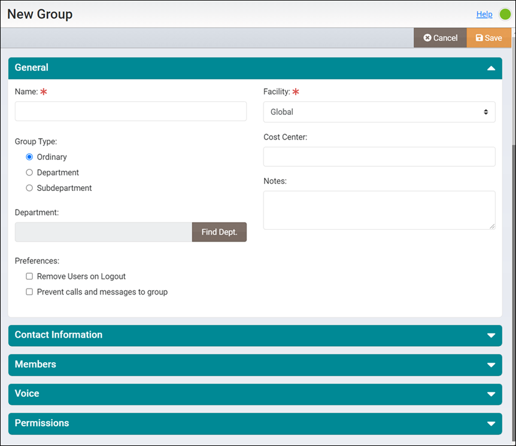The height and width of the screenshot is (446, 516).
Task: Expand the Permissions section
Action: click(x=491, y=423)
